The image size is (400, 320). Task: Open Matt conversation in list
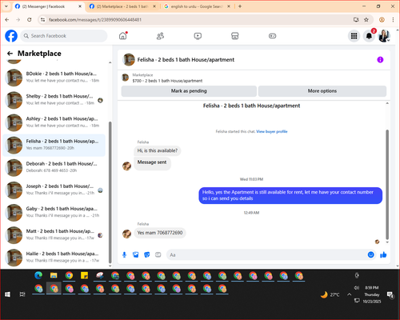54,235
